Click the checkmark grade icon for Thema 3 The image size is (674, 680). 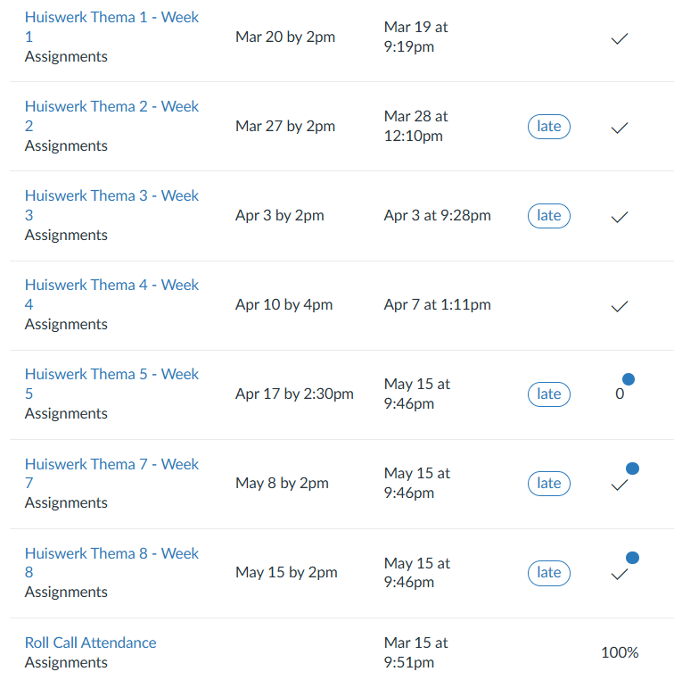pos(620,217)
